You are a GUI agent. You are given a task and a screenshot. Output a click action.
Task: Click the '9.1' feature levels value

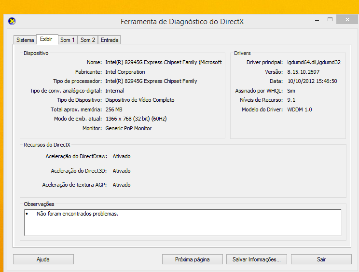(x=291, y=100)
